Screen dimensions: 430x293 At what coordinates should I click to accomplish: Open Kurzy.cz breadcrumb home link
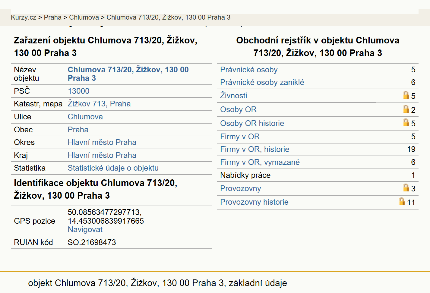(24, 17)
